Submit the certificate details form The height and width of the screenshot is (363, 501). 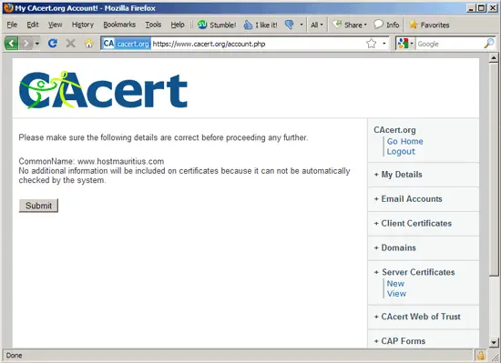pyautogui.click(x=38, y=206)
